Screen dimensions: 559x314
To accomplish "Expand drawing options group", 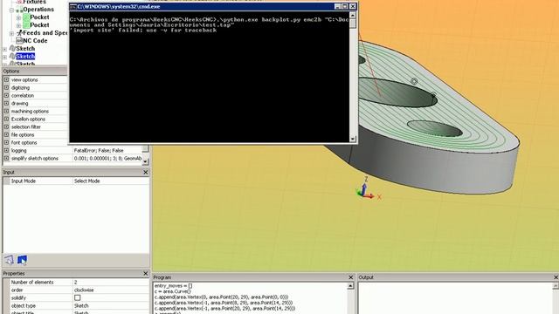I will (6, 103).
